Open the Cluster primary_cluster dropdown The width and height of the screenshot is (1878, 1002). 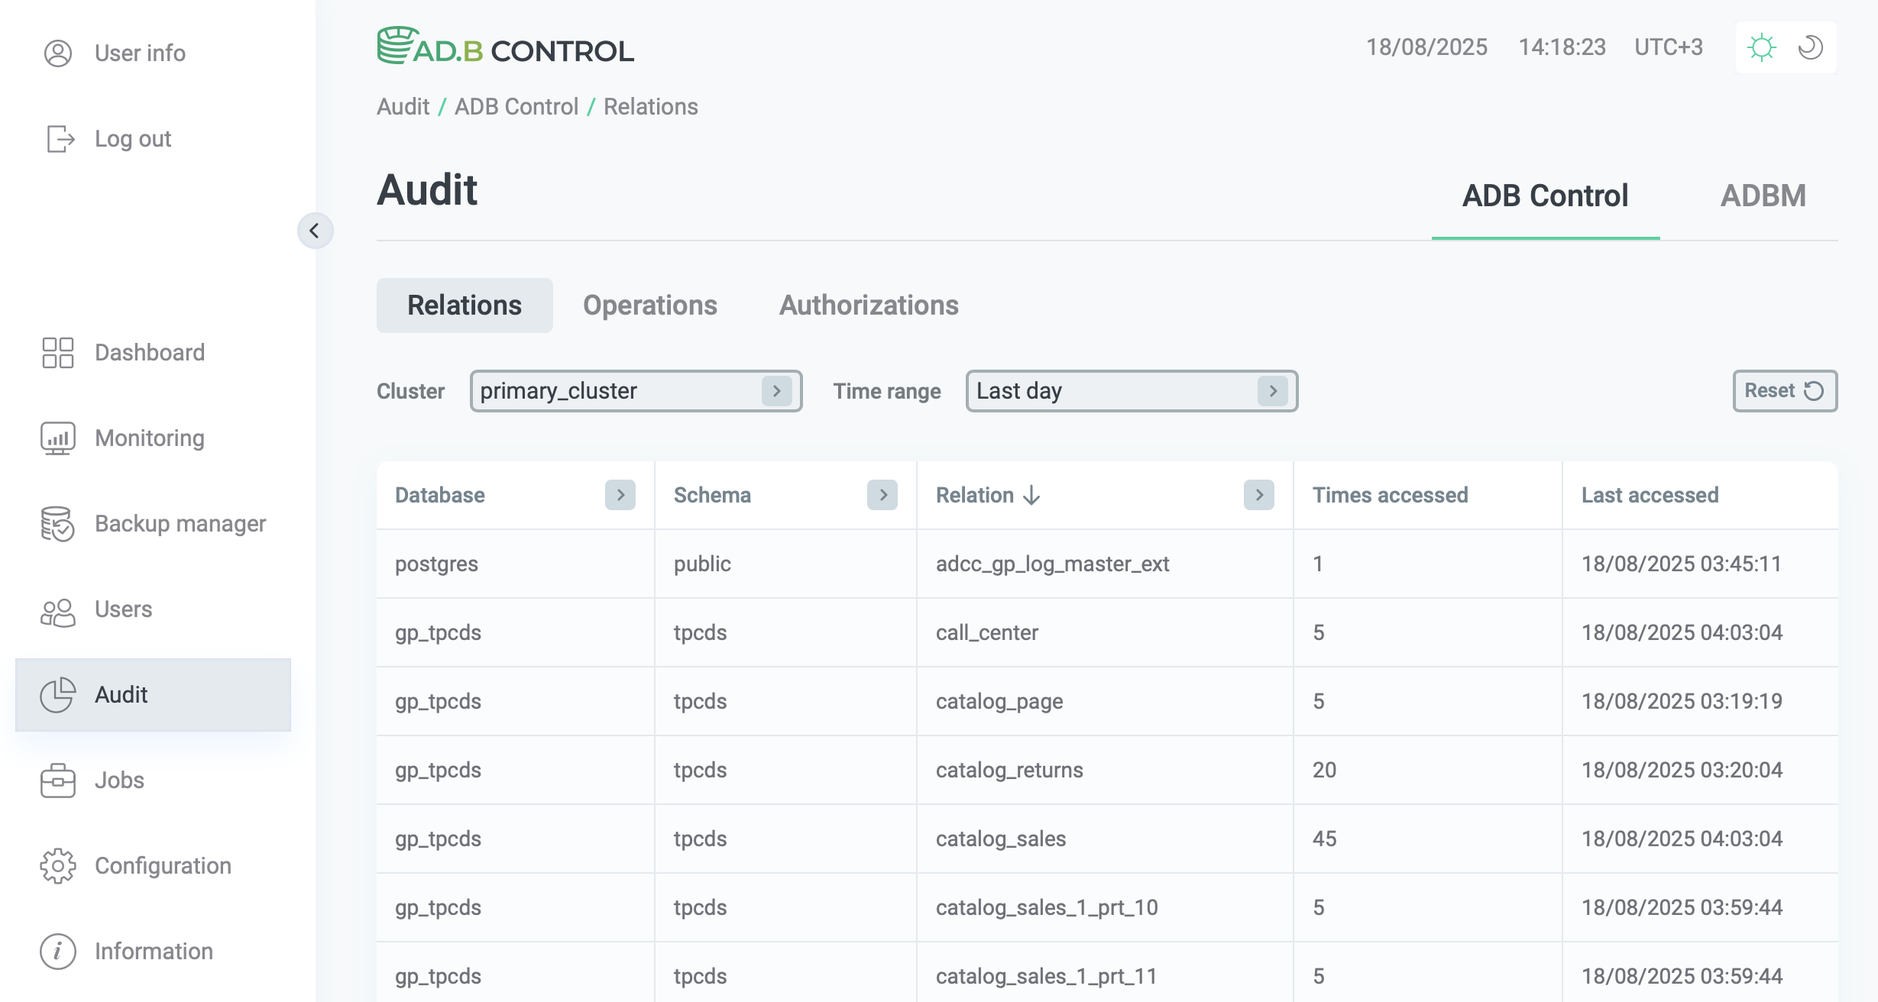[636, 391]
